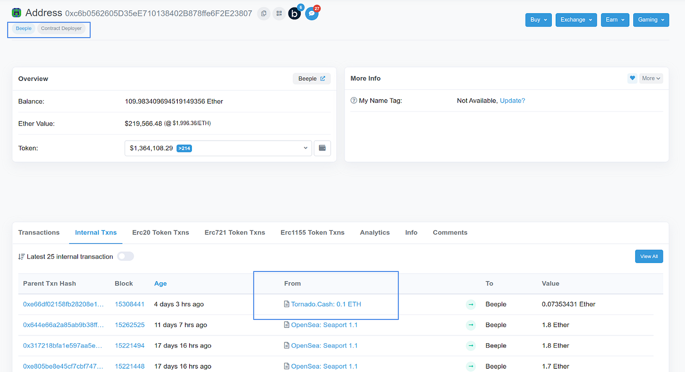Open the comments bubble icon with 27 badge
Viewport: 685px width, 372px height.
point(311,14)
